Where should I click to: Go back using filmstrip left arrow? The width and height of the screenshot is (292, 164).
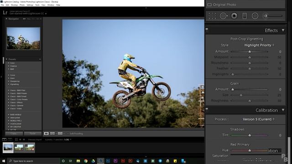tap(20, 139)
